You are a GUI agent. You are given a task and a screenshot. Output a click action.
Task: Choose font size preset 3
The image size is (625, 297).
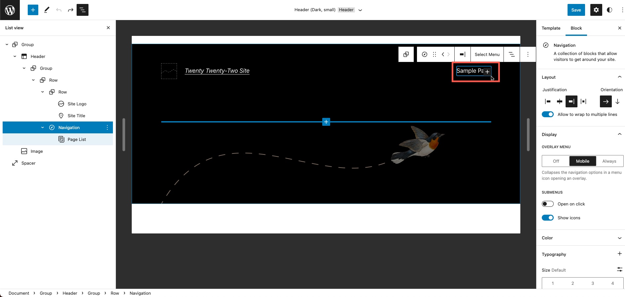tap(593, 283)
